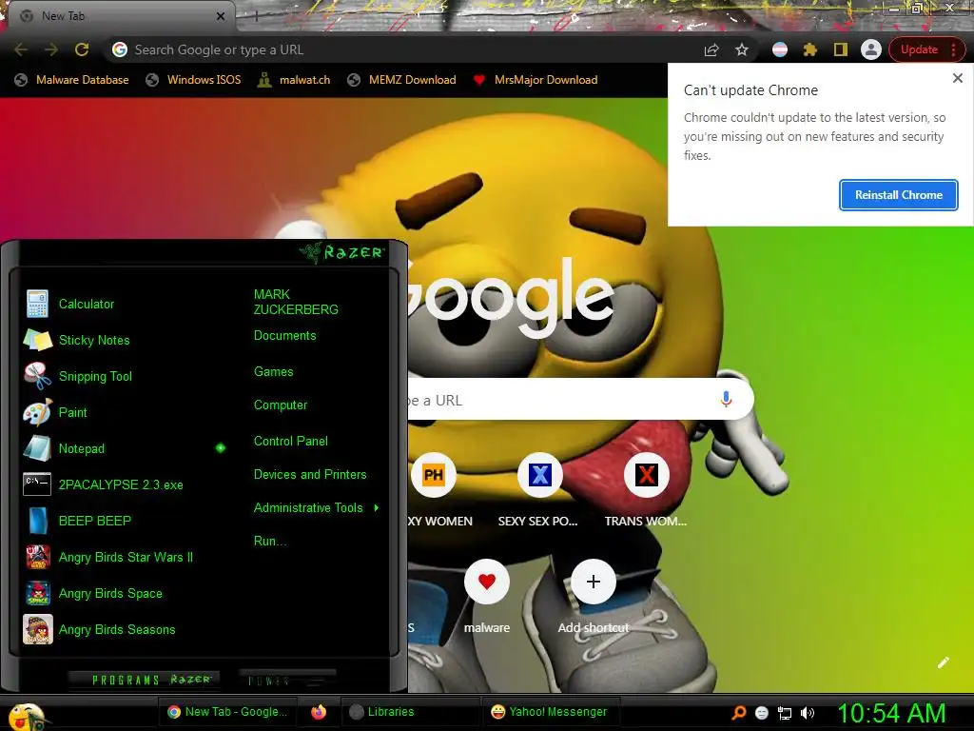Image resolution: width=974 pixels, height=731 pixels.
Task: Open the Extensions puzzle icon
Action: [x=810, y=49]
